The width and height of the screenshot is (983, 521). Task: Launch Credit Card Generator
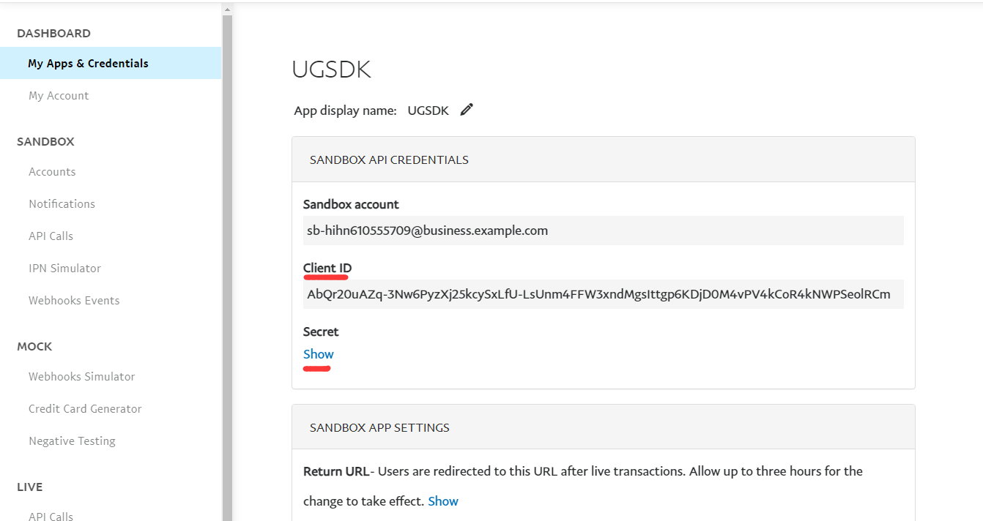coord(85,409)
